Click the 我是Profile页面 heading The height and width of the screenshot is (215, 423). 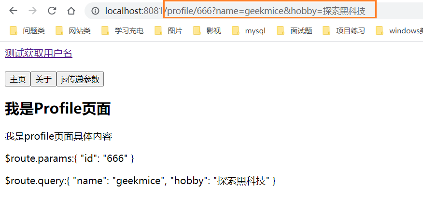point(57,109)
